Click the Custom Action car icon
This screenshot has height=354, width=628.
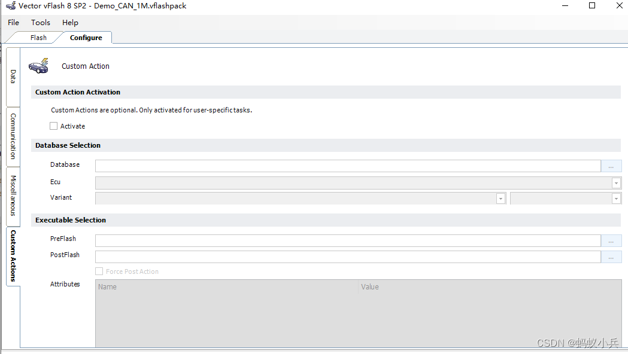tap(39, 66)
